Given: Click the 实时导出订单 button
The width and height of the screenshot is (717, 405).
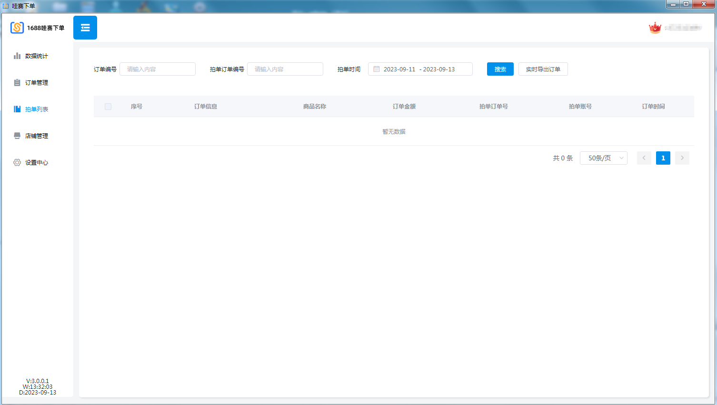Looking at the screenshot, I should (543, 69).
